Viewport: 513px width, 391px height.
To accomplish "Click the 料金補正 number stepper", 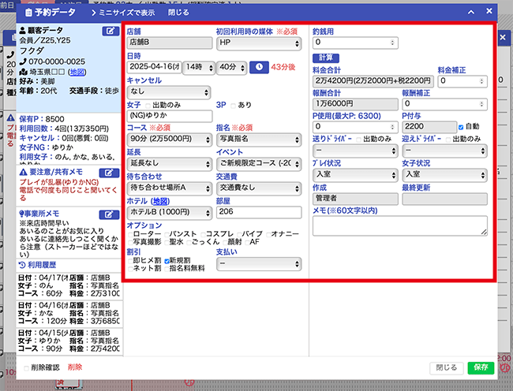I will [x=481, y=81].
